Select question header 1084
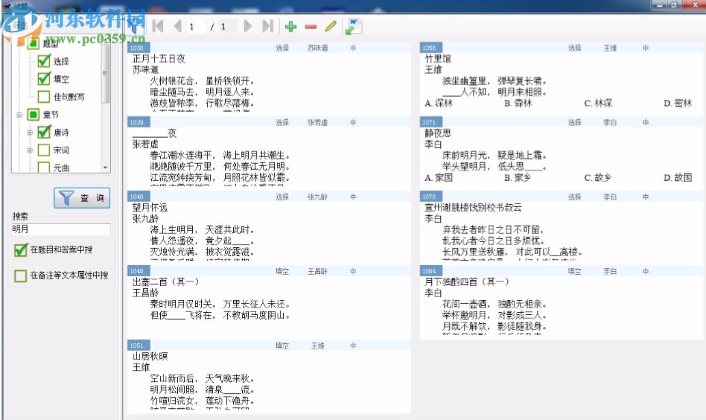706x420 pixels. pos(561,271)
